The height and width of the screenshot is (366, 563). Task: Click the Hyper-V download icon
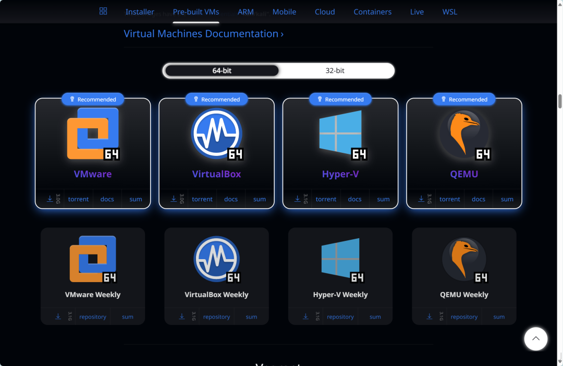(x=297, y=199)
